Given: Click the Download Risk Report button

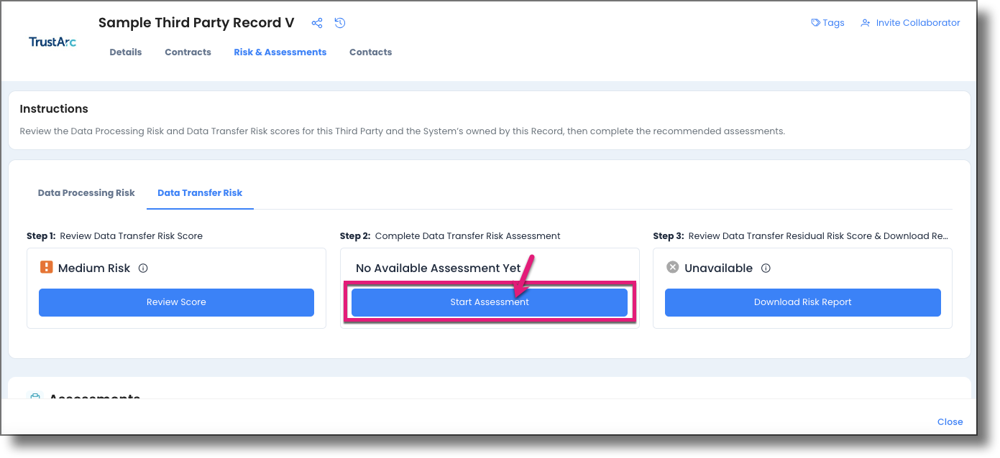Looking at the screenshot, I should (x=802, y=302).
